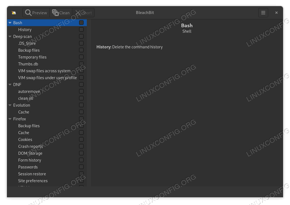The width and height of the screenshot is (290, 205).
Task: Collapse the Bash category
Action: [x=10, y=23]
